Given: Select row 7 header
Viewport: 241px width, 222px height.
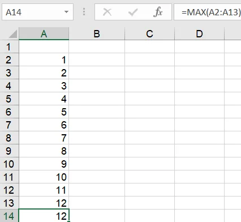Looking at the screenshot, I should click(x=9, y=125).
